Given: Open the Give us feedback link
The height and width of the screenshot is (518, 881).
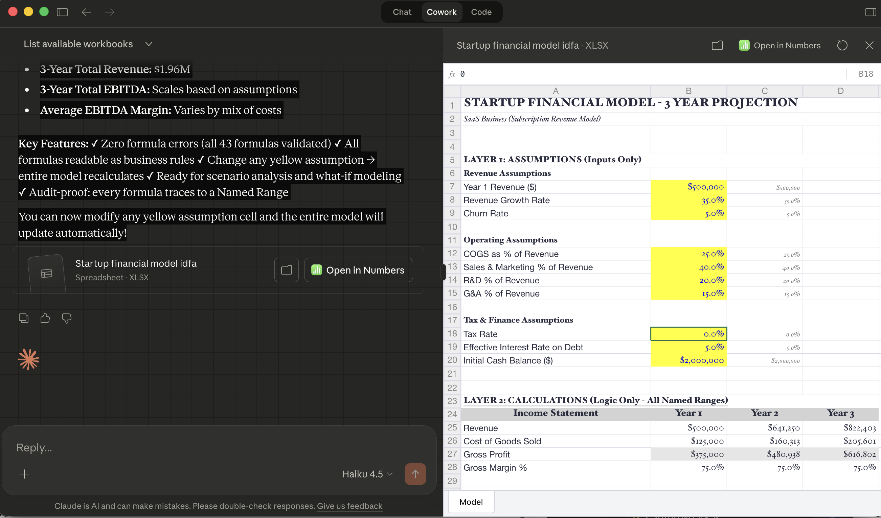Looking at the screenshot, I should tap(349, 506).
